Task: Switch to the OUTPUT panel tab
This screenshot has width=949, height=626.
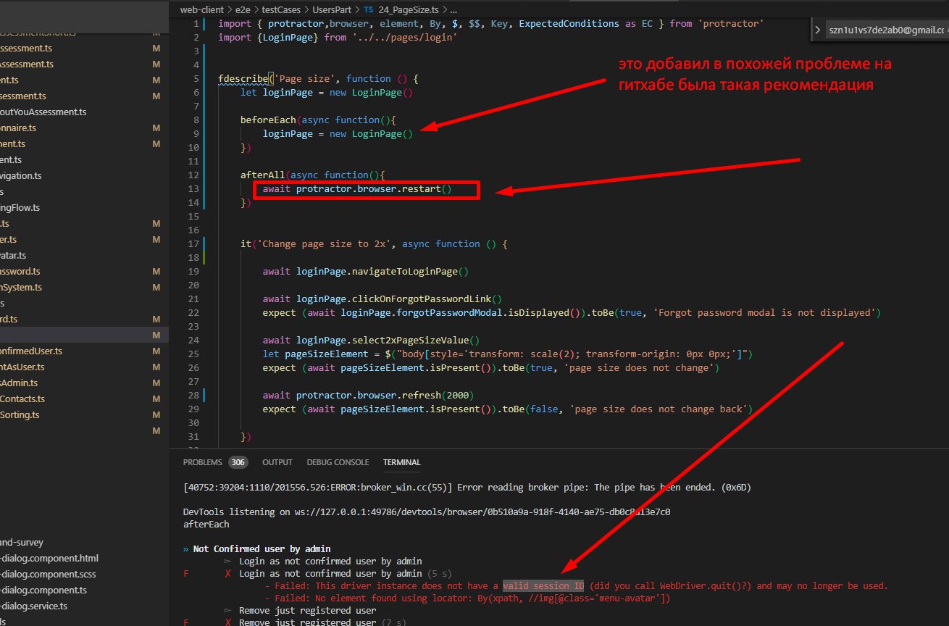Action: 277,462
